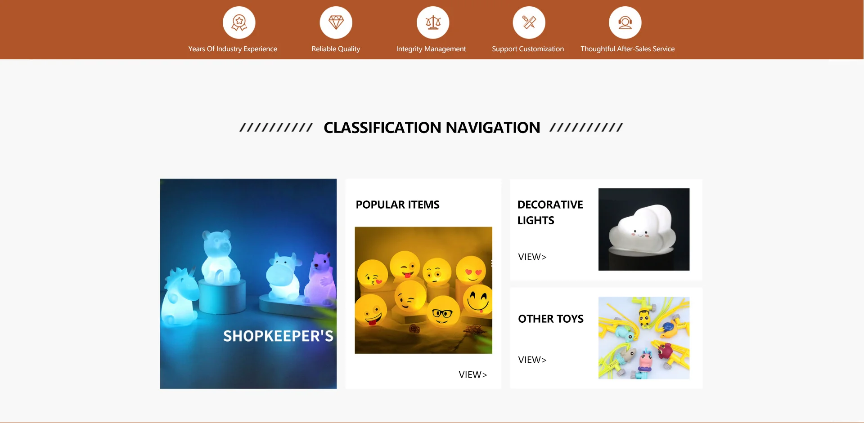
Task: Click VIEW> under Other Toys
Action: tap(532, 360)
